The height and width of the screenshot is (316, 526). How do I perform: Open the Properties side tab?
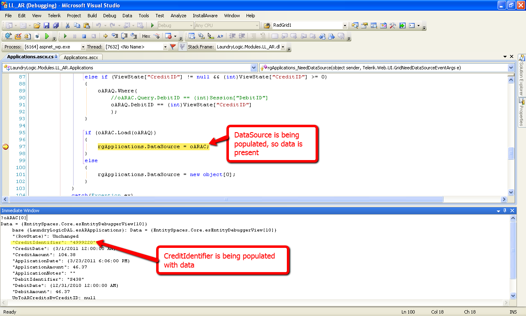521,112
